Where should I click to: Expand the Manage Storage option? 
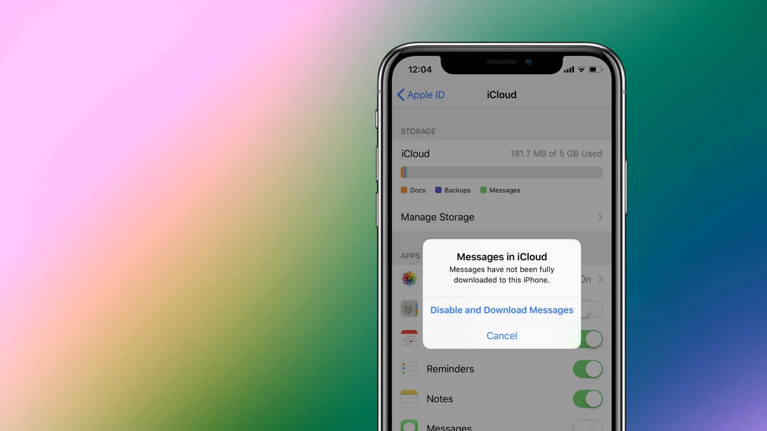tap(501, 217)
